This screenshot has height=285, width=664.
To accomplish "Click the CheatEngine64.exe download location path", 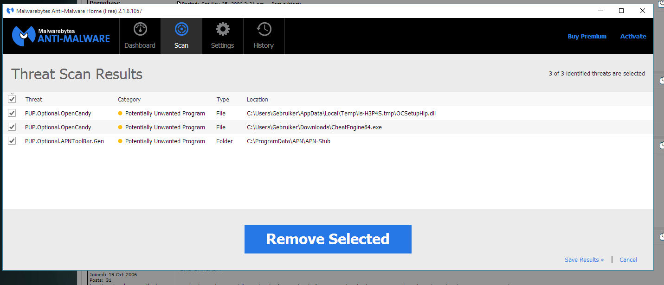I will (314, 127).
